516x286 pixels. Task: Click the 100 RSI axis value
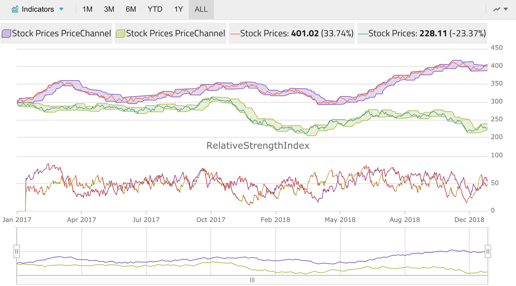coord(497,156)
